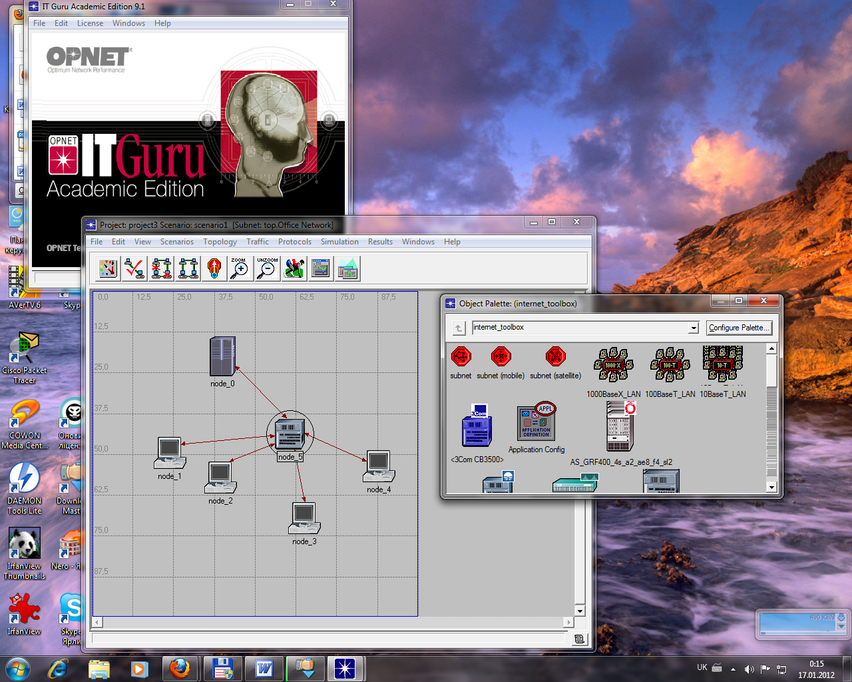
Task: Click Go to Parent Subnet toolbar icon
Action: (214, 268)
